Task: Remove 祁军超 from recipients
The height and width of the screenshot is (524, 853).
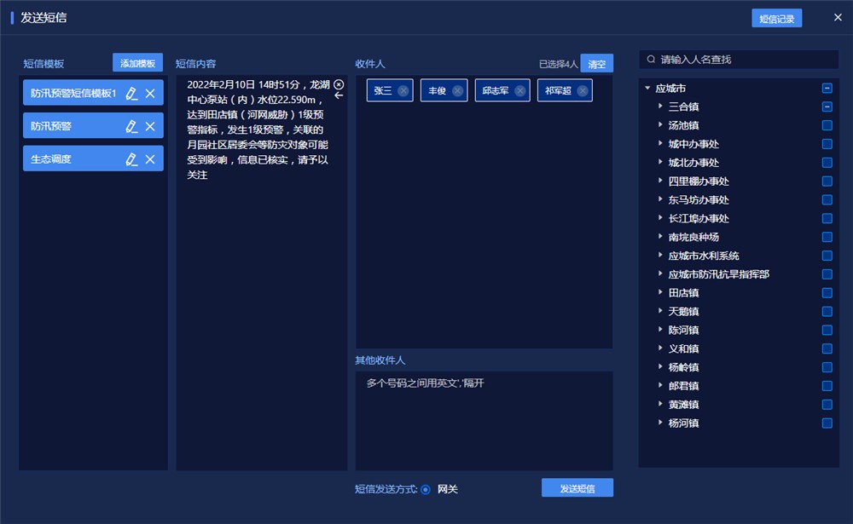Action: pos(583,91)
